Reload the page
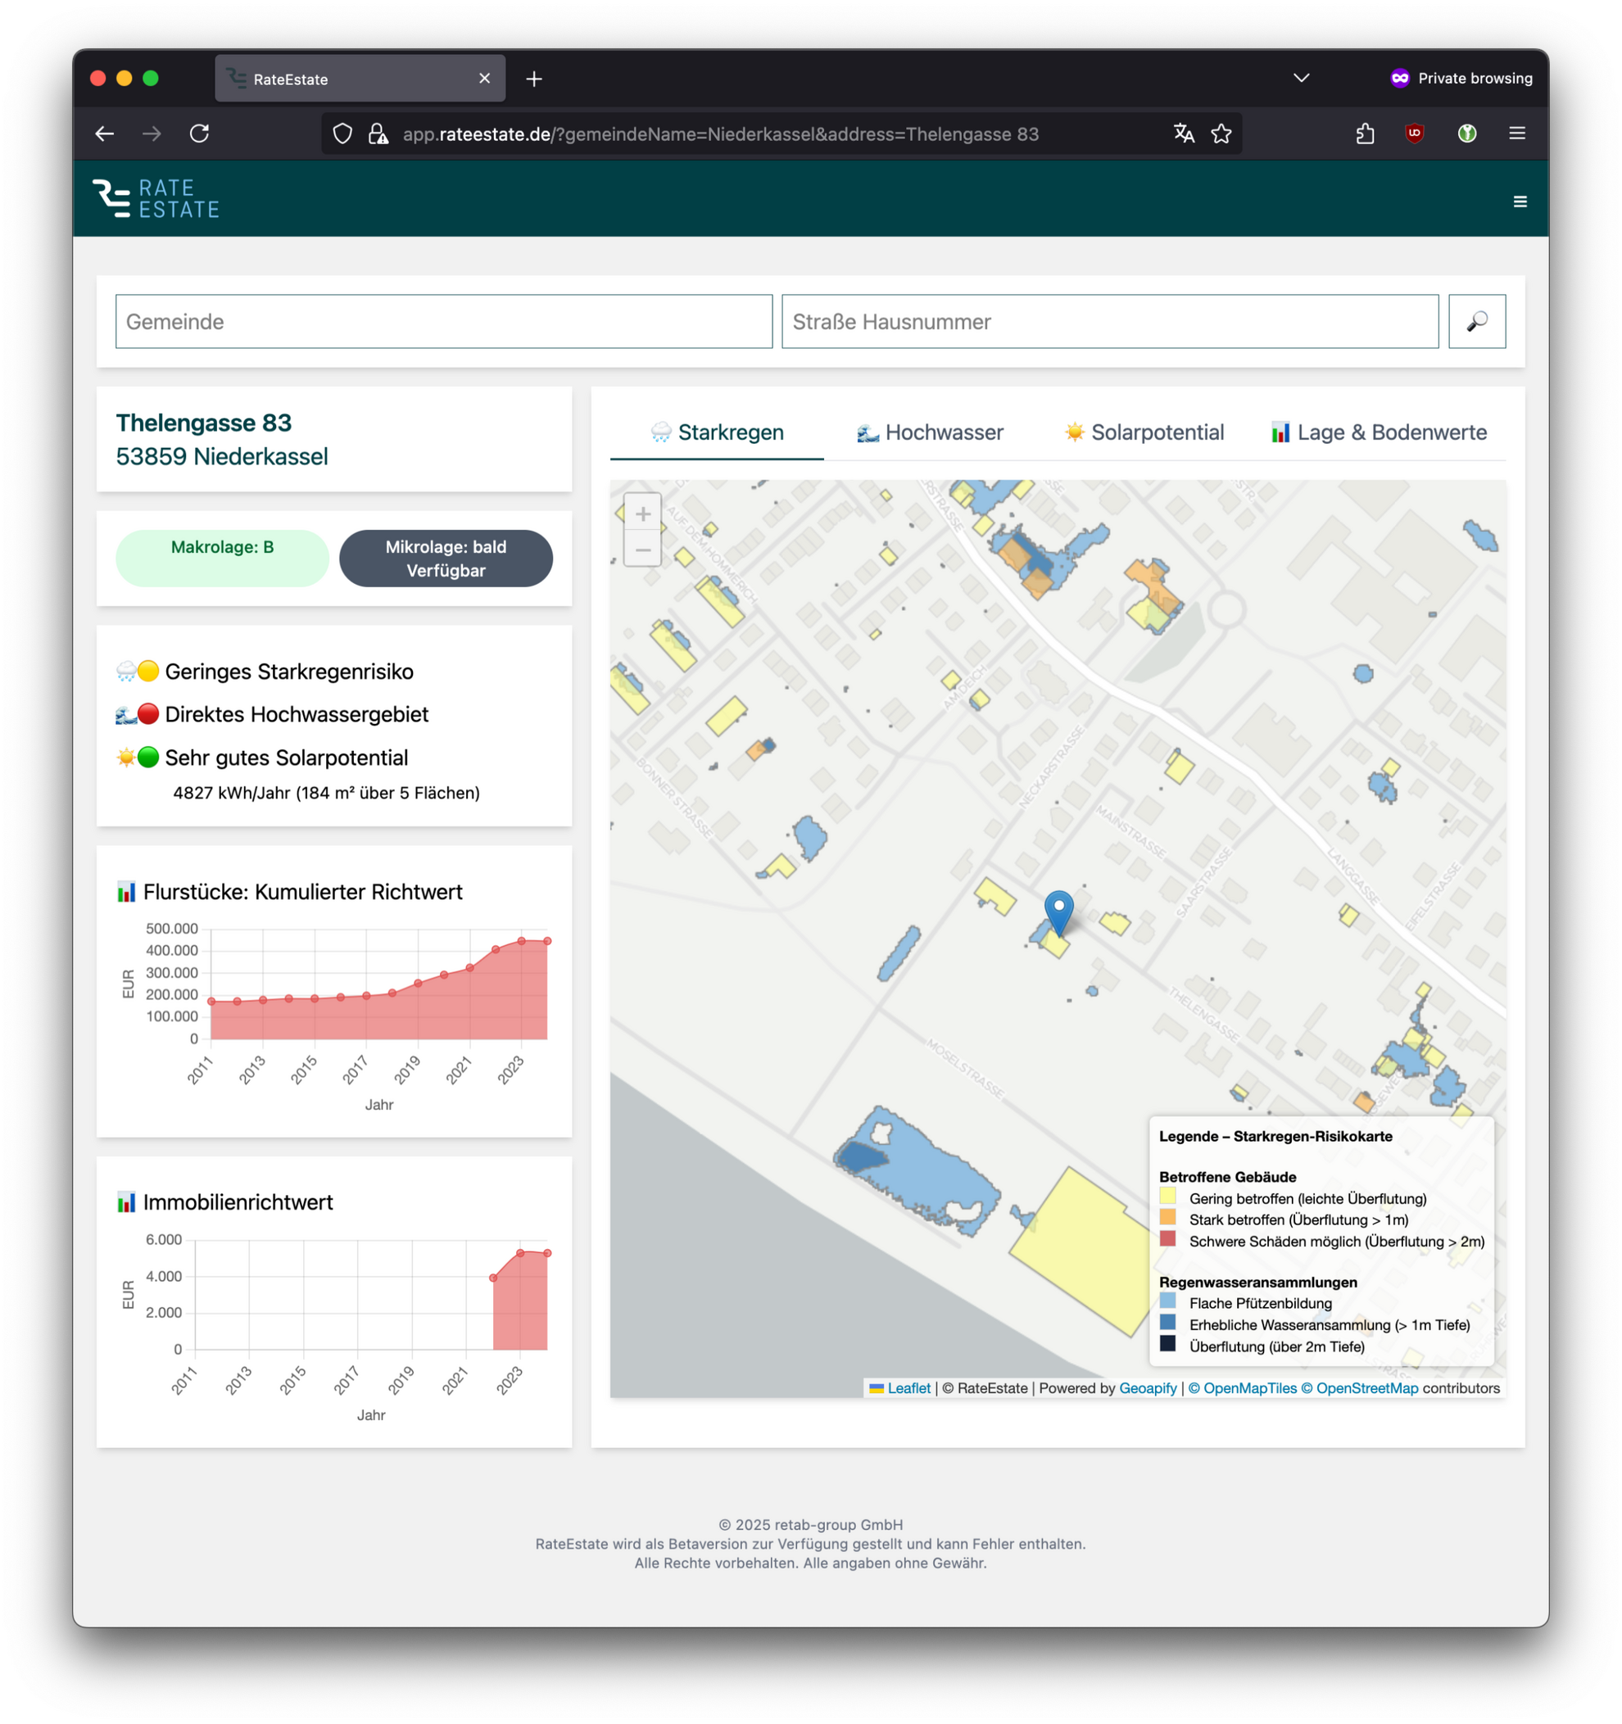This screenshot has width=1622, height=1724. click(x=200, y=133)
